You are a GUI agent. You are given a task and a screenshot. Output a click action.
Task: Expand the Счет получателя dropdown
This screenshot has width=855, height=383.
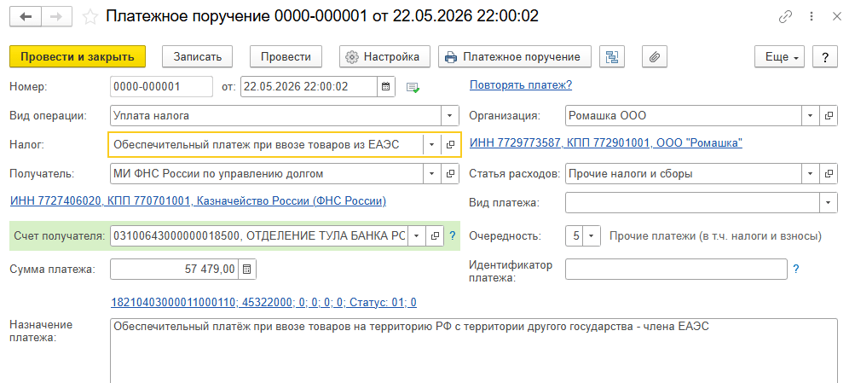pyautogui.click(x=417, y=235)
